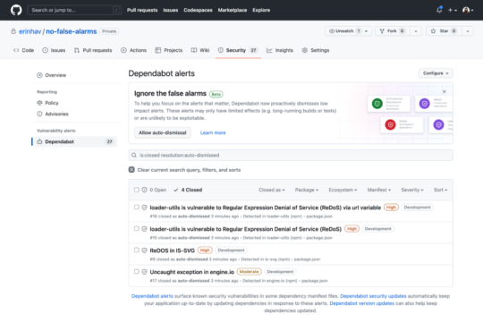Check the loader-utils via url variable alert
Image resolution: width=483 pixels, height=331 pixels.
[137, 208]
